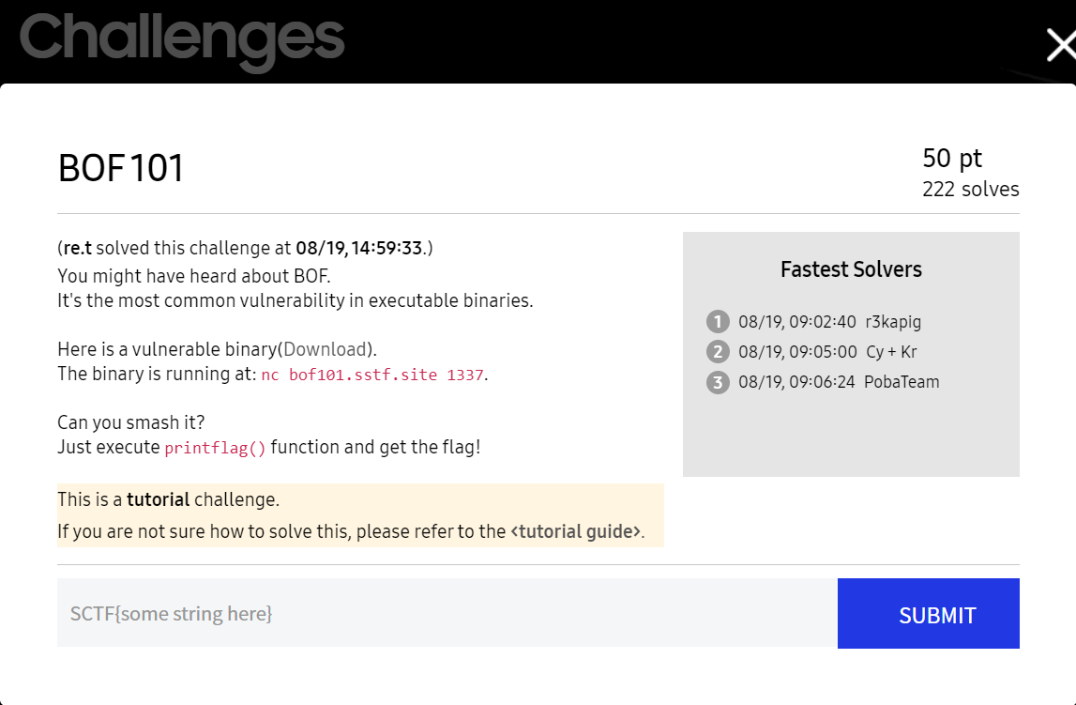1076x705 pixels.
Task: Click the rank 1 badge icon
Action: pyautogui.click(x=718, y=321)
